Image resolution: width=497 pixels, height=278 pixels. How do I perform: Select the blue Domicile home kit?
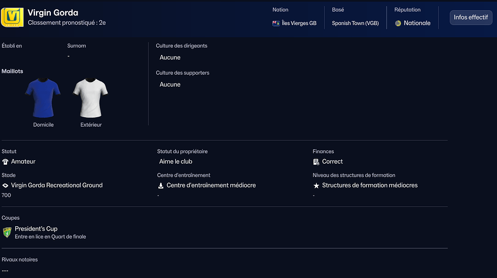(x=43, y=98)
